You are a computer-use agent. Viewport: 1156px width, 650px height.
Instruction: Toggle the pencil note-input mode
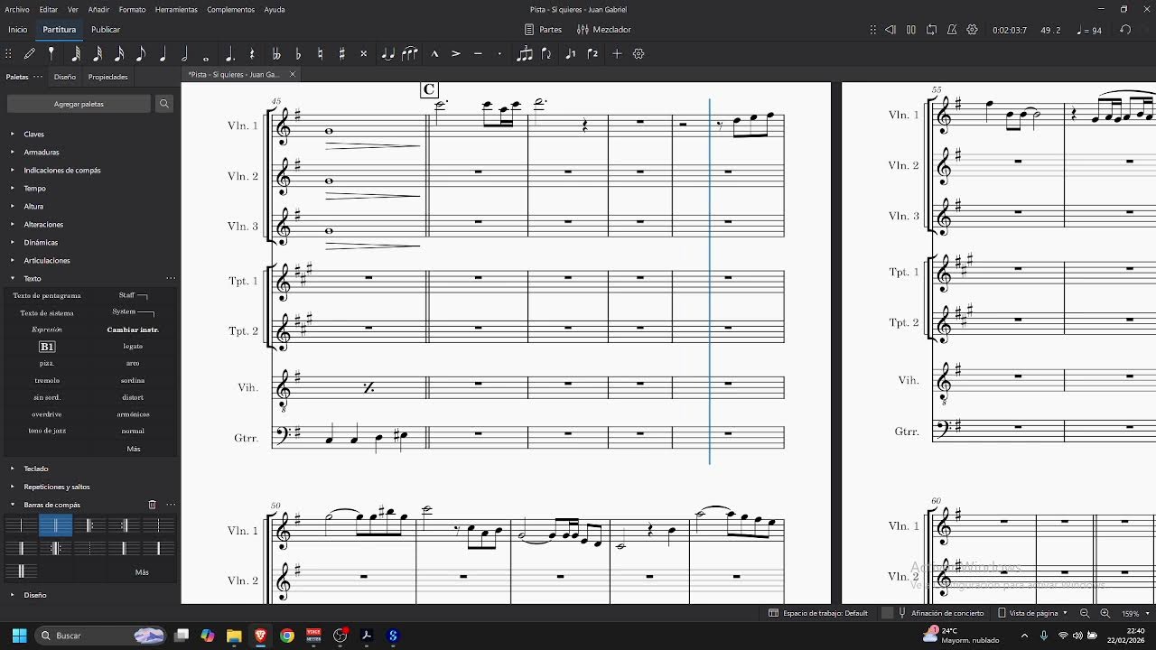(x=30, y=54)
